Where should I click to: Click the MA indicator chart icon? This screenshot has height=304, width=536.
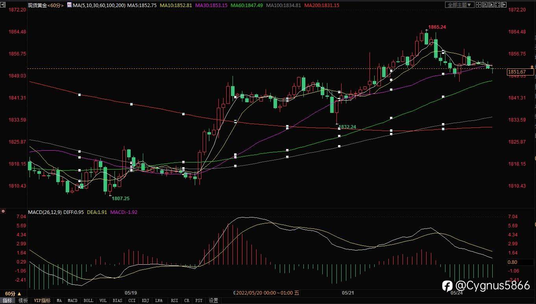click(69, 5)
